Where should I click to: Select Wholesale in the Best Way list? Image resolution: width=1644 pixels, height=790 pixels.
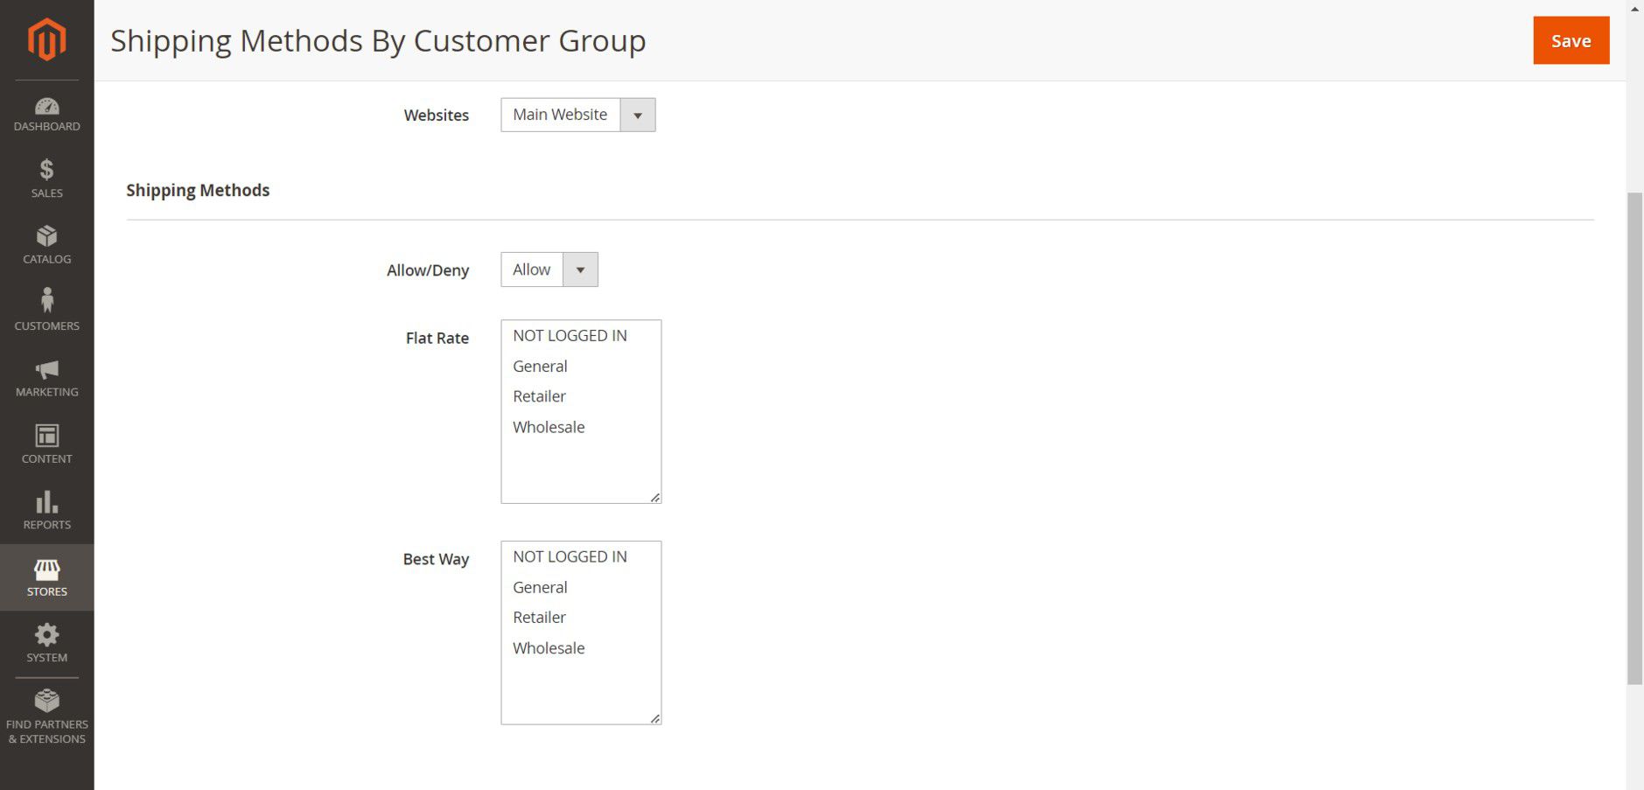coord(549,648)
